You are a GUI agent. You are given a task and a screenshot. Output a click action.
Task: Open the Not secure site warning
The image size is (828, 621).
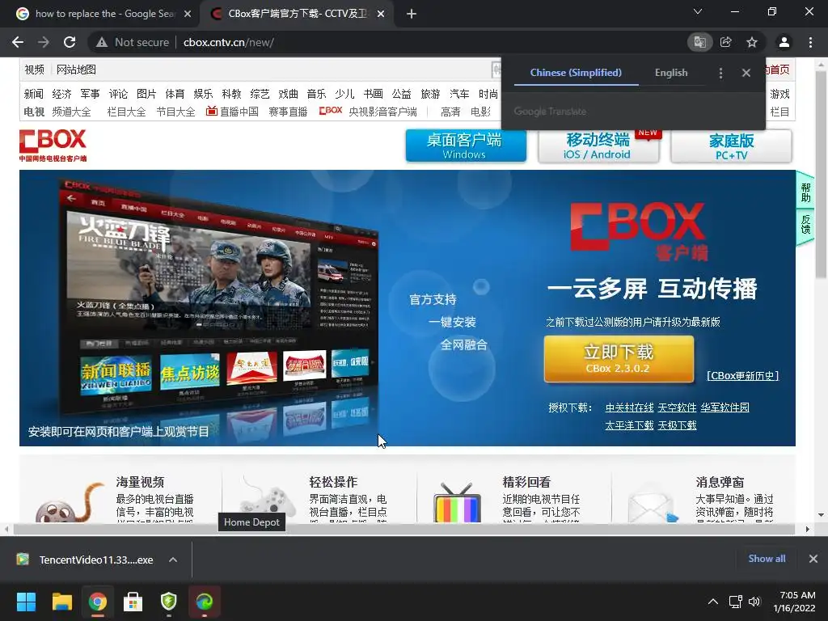click(x=133, y=42)
